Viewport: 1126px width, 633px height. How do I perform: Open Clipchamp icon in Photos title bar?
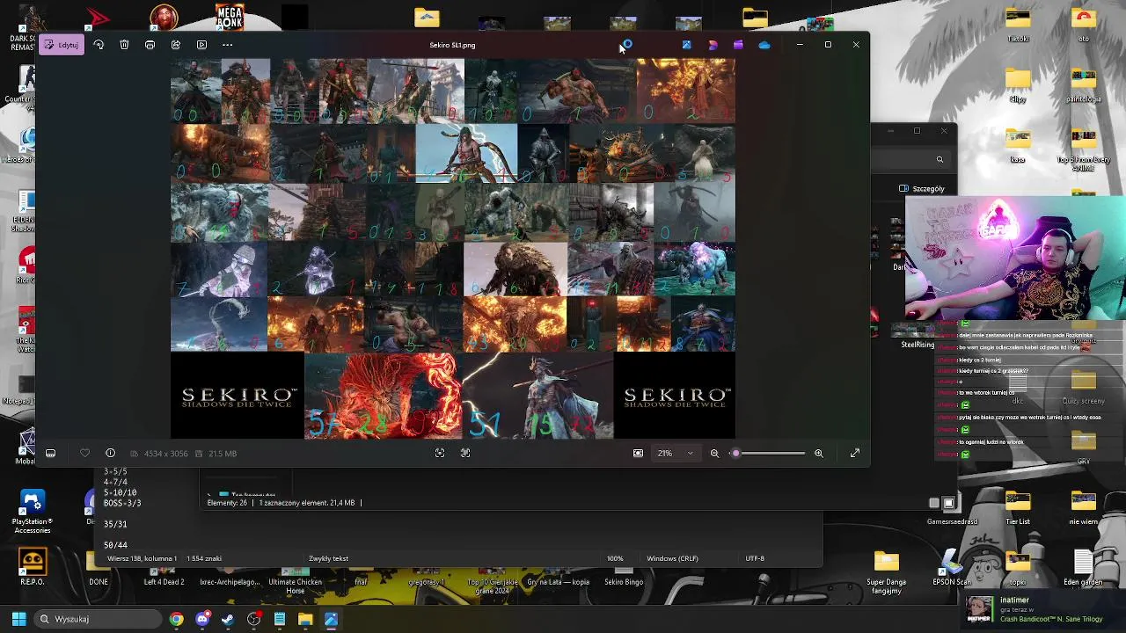point(738,45)
